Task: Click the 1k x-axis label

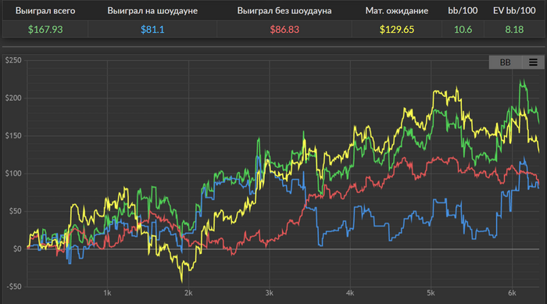Action: click(107, 293)
